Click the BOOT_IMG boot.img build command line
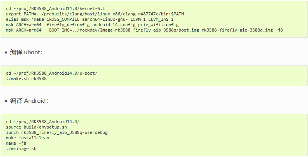The image size is (308, 157). (x=144, y=30)
